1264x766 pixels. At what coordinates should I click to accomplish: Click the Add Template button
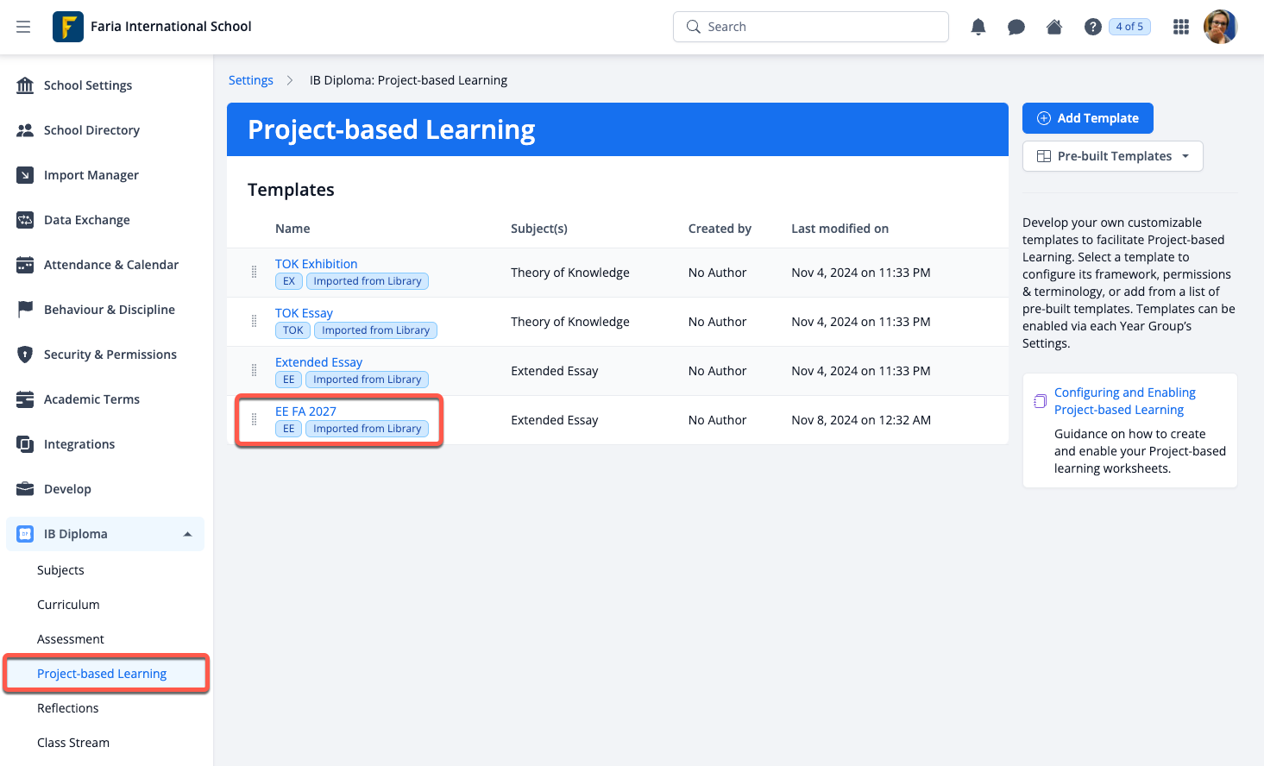tap(1087, 118)
